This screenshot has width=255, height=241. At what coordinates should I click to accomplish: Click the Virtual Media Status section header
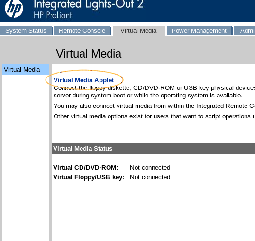click(x=153, y=148)
